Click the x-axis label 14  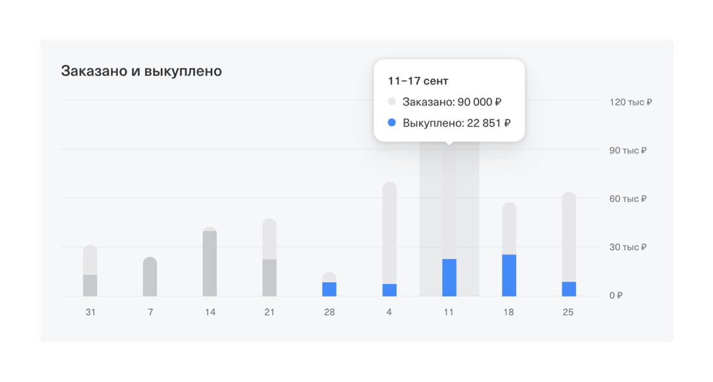[x=210, y=312]
